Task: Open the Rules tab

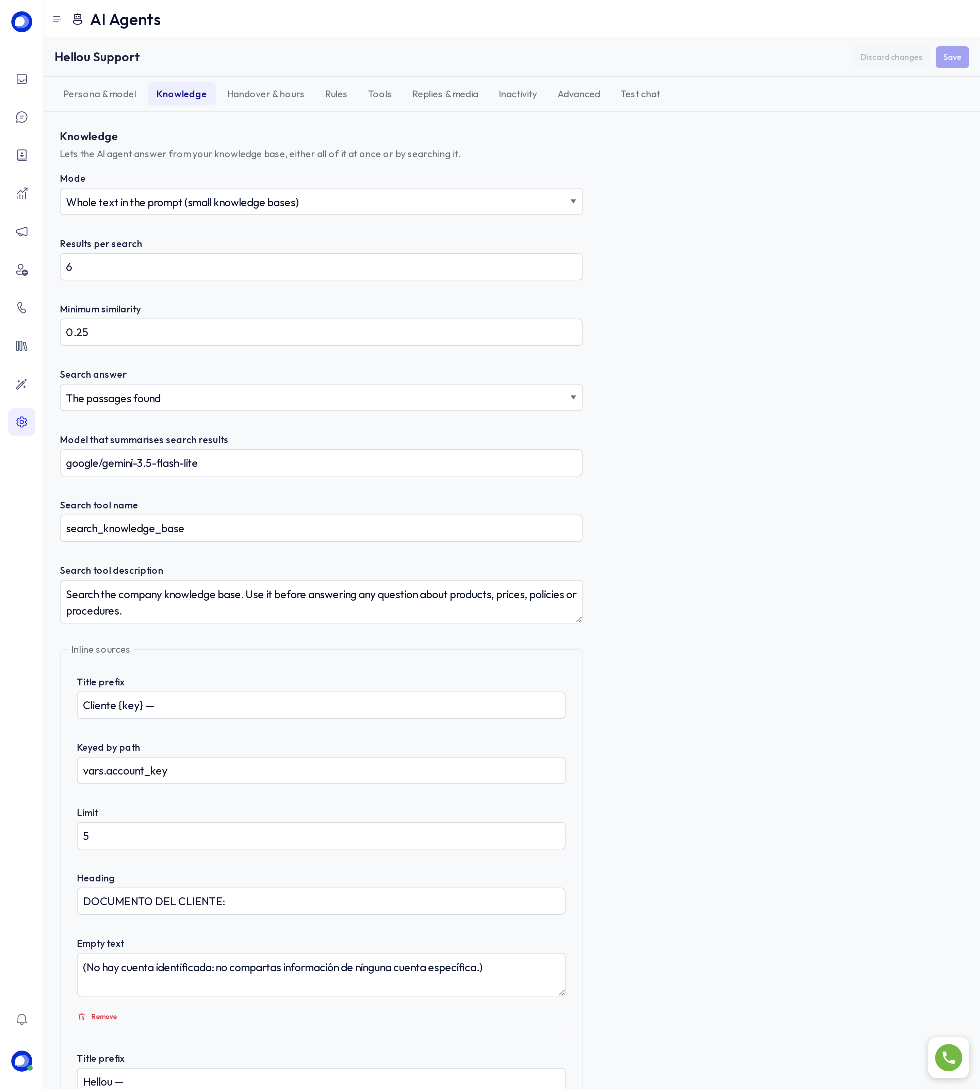Action: [336, 94]
